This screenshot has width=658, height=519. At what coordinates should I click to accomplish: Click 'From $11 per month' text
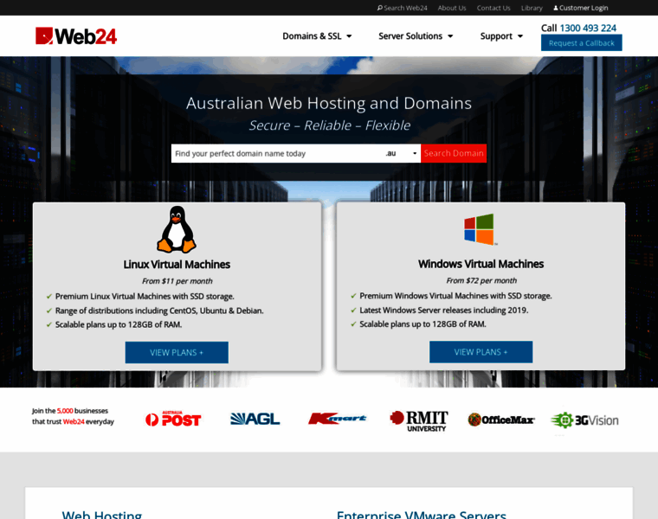[x=177, y=281]
